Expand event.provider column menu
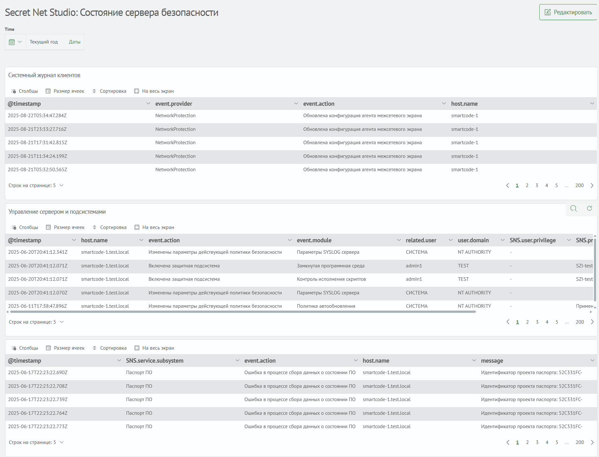599x457 pixels. [296, 104]
